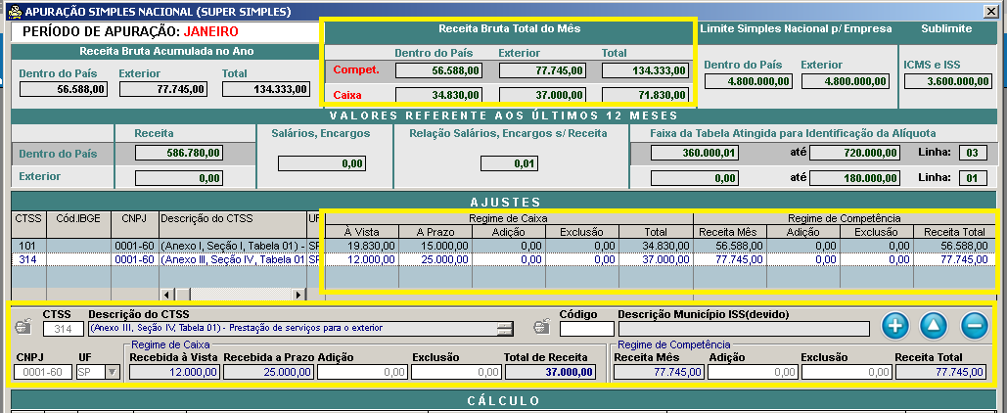1007x413 pixels.
Task: Click the Descrição do CTSS column header
Action: coord(233,218)
